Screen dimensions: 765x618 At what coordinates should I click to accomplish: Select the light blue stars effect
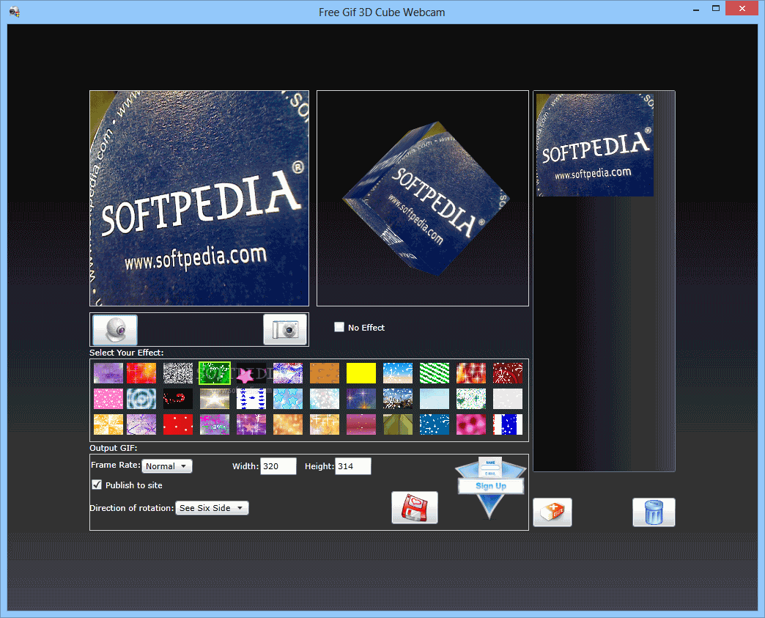point(288,399)
